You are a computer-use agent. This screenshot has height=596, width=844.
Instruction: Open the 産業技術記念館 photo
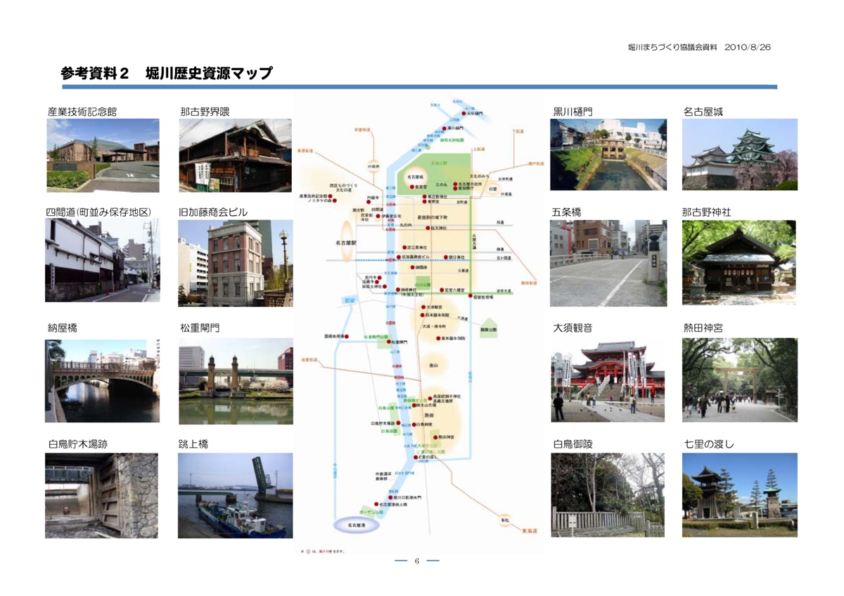pos(103,155)
